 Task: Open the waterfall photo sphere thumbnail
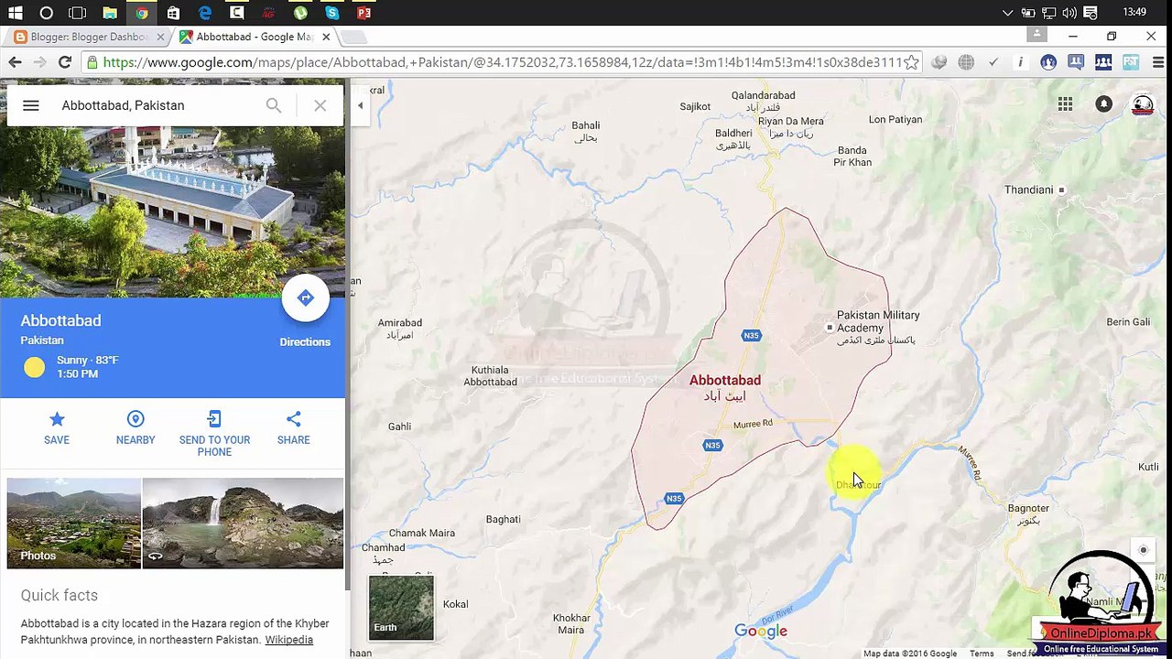point(243,523)
